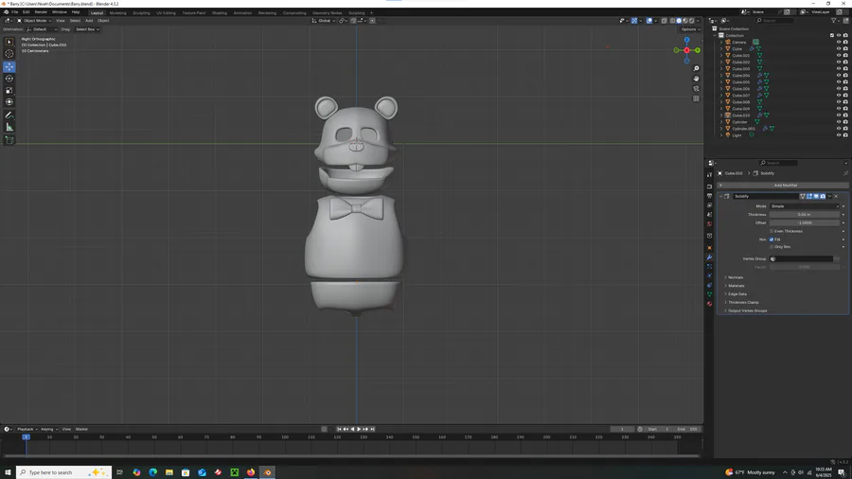
Task: Activate the Transform tool
Action: coord(9,102)
